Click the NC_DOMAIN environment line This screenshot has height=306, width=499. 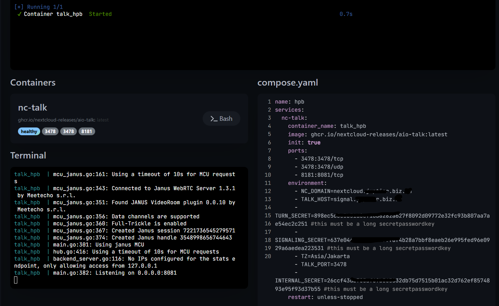point(353,191)
